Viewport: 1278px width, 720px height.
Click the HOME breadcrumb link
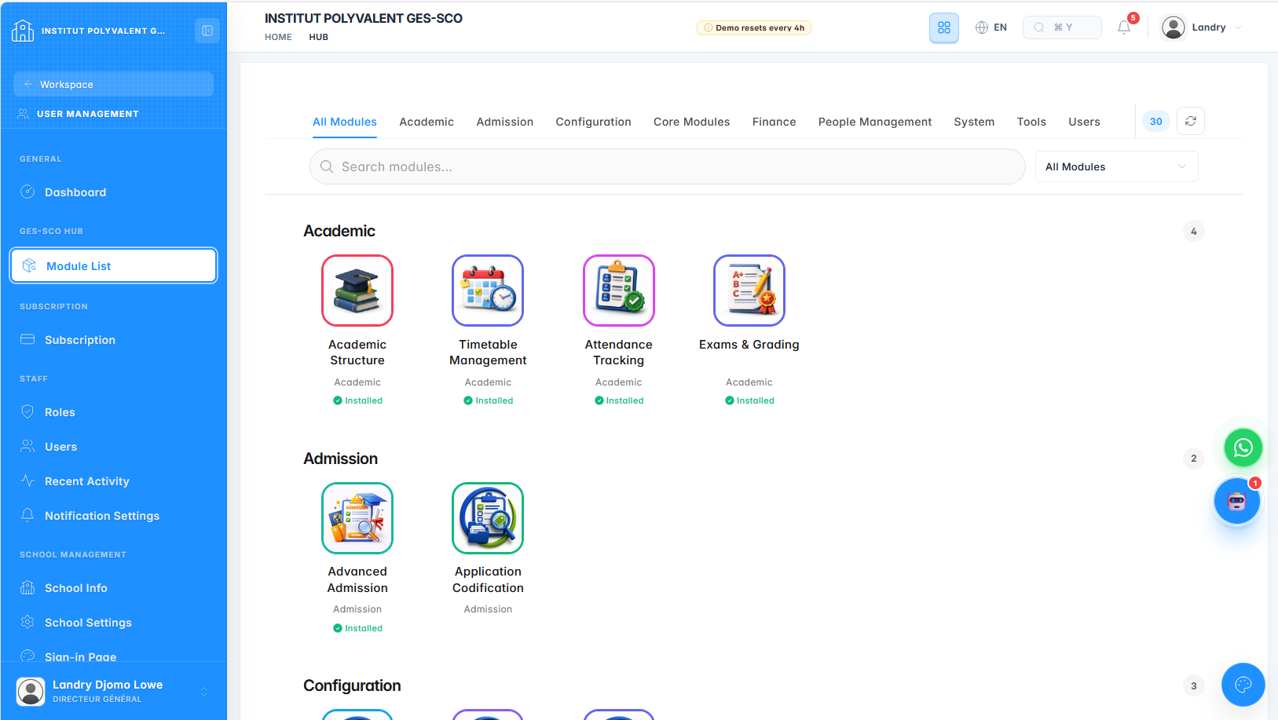[278, 37]
